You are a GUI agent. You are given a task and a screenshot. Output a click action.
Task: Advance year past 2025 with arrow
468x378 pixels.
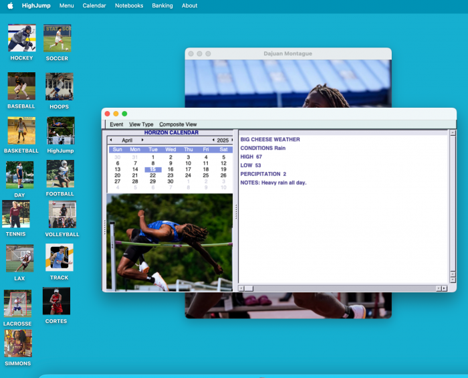pyautogui.click(x=231, y=140)
